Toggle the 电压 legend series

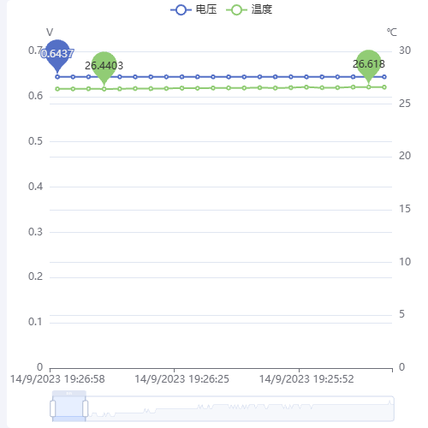(x=193, y=9)
